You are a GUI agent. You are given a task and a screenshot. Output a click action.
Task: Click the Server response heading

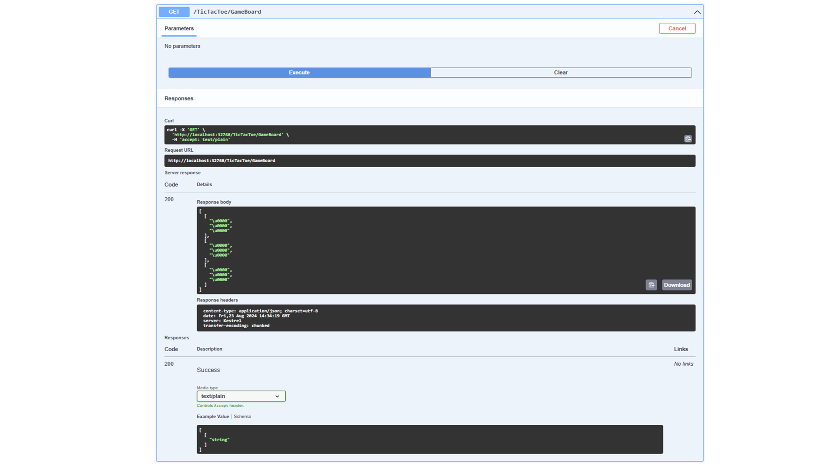pos(182,173)
